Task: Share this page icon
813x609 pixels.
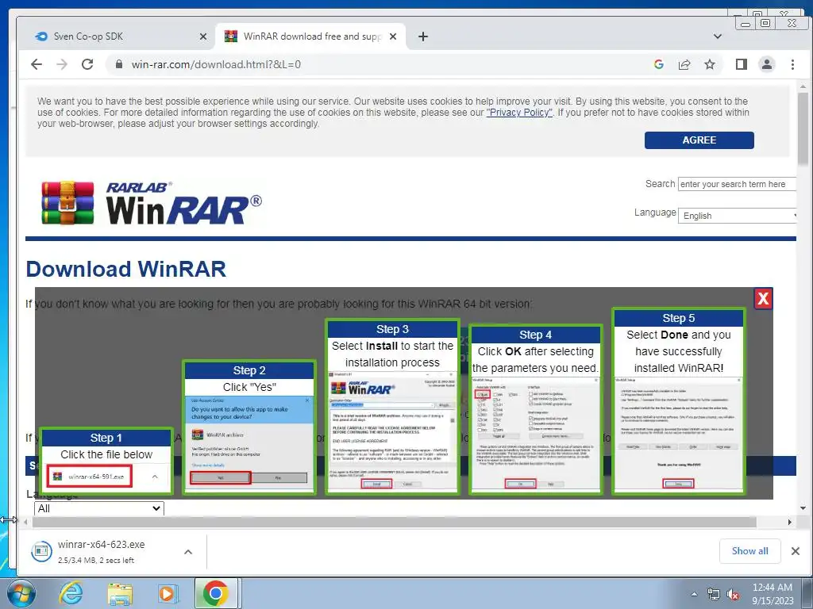Action: point(684,64)
